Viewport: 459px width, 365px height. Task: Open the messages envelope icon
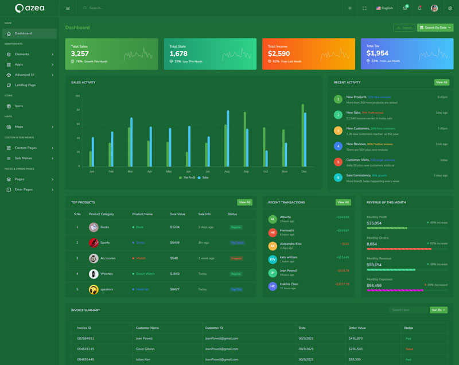pos(405,8)
